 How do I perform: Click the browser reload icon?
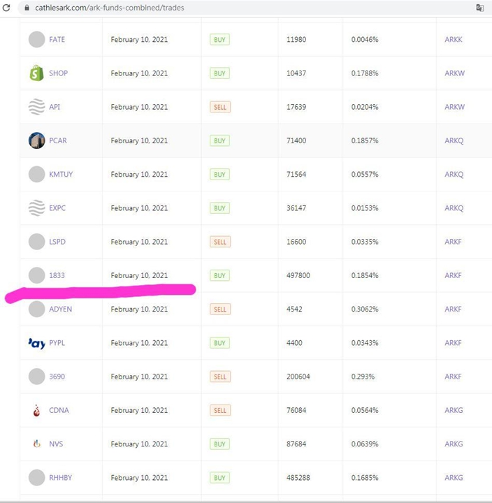(x=6, y=8)
